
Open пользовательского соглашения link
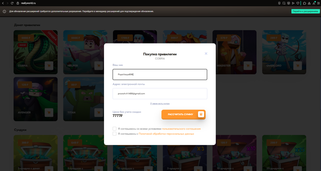coord(181,129)
